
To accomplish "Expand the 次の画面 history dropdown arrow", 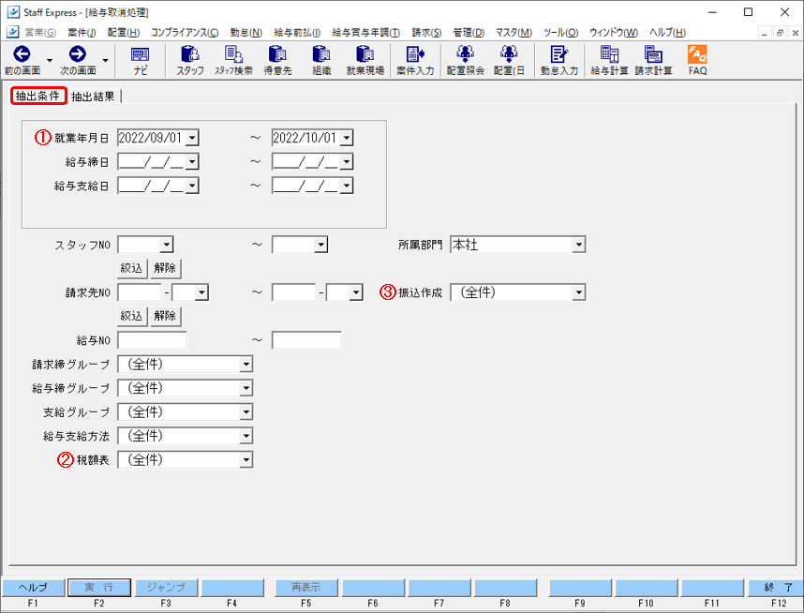I will (x=105, y=61).
